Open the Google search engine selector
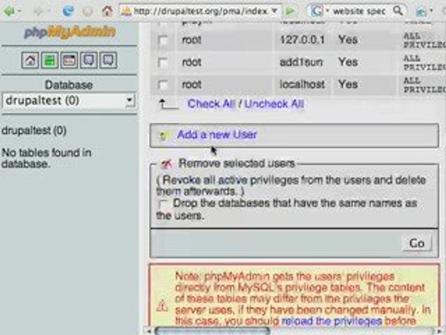Viewport: 446px width, 335px height. (x=319, y=11)
